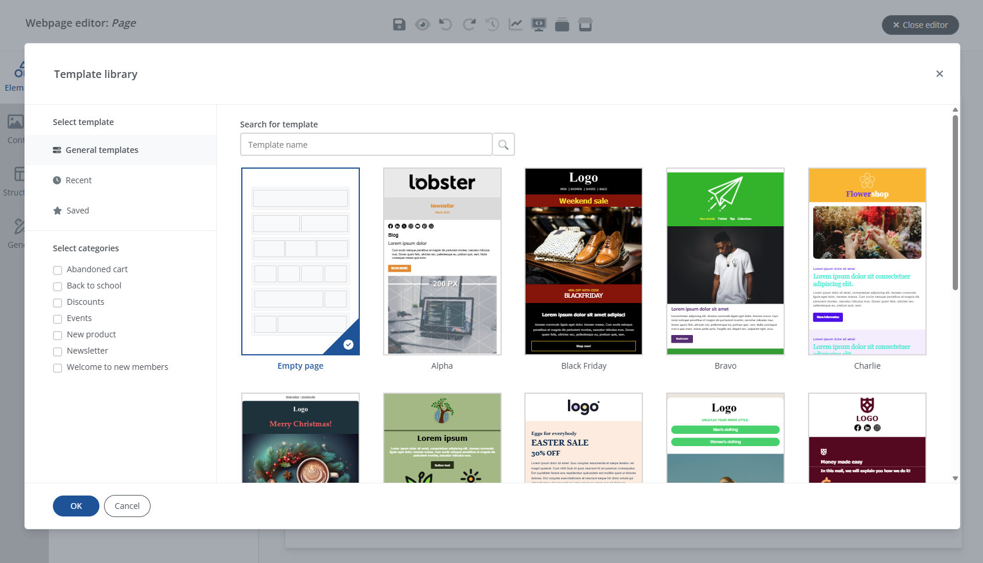Check the Discounts category box
This screenshot has height=563, width=983.
pyautogui.click(x=58, y=302)
